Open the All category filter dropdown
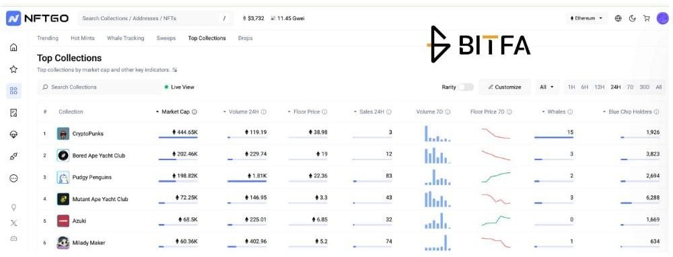 click(546, 87)
